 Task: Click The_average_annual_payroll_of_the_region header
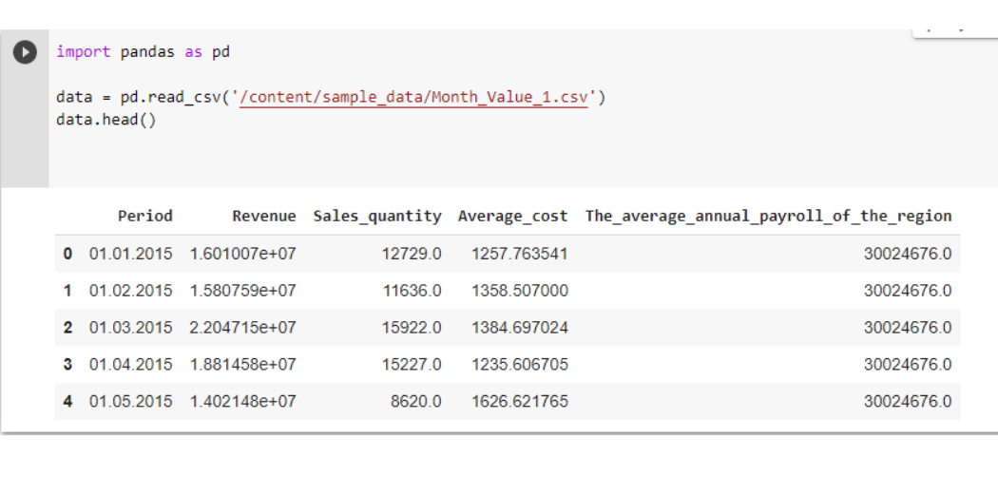coord(769,217)
